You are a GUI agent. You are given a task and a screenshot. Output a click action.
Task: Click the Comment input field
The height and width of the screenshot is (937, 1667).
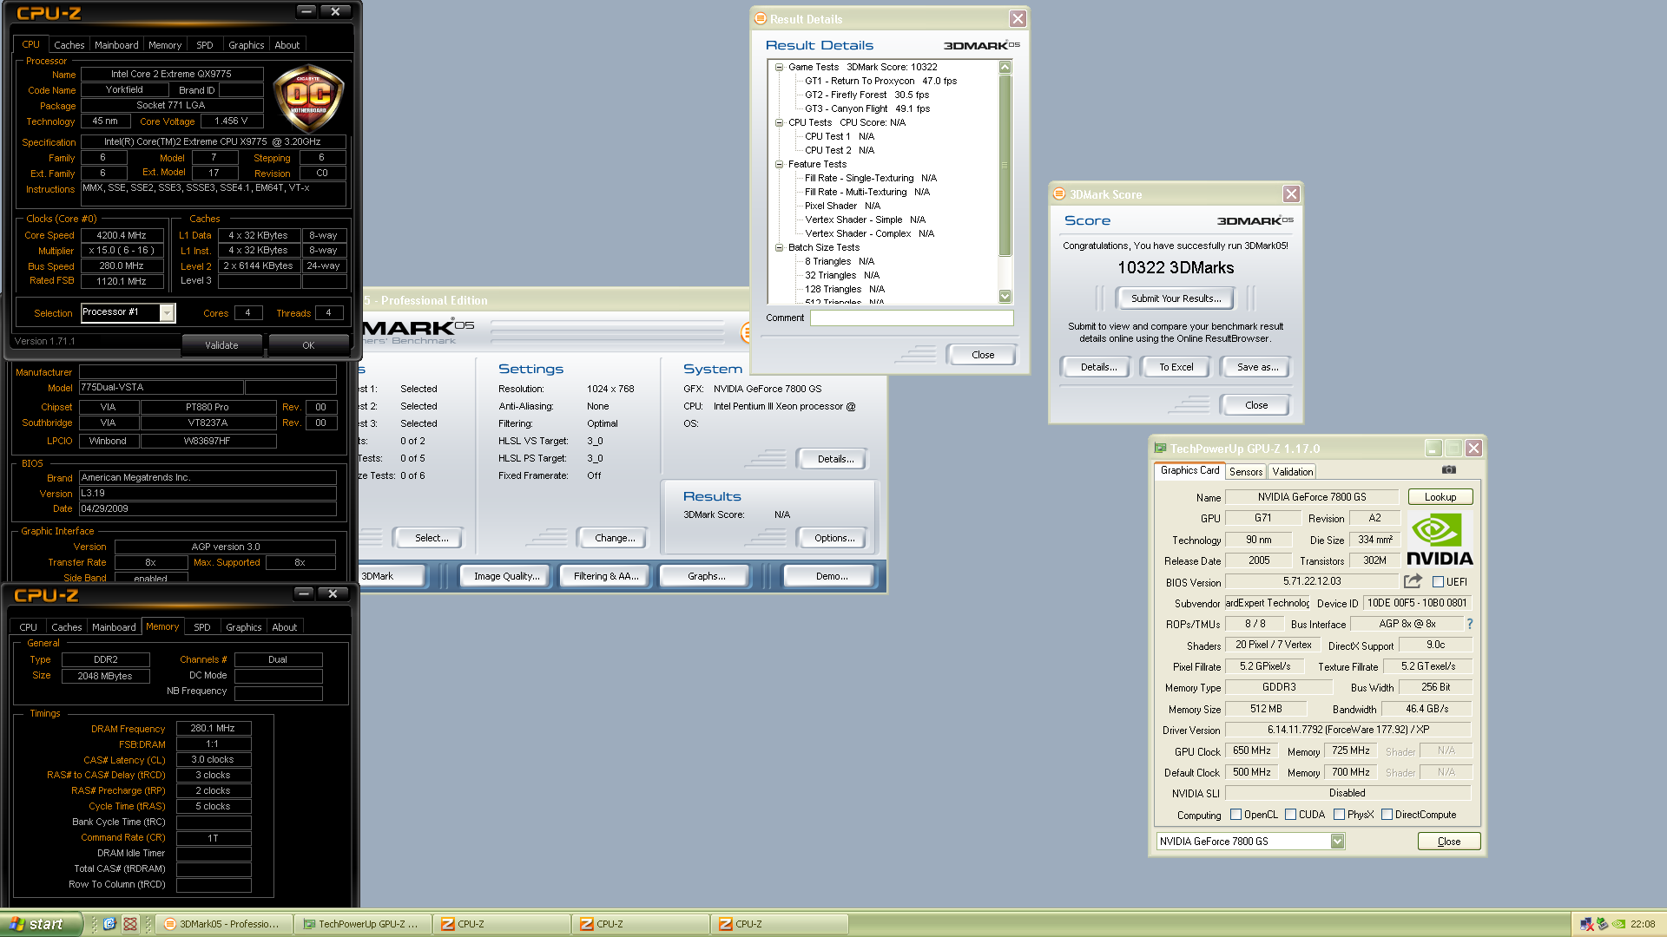[911, 318]
